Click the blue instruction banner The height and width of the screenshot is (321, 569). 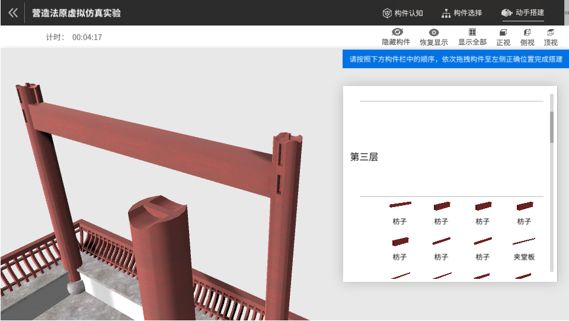455,59
